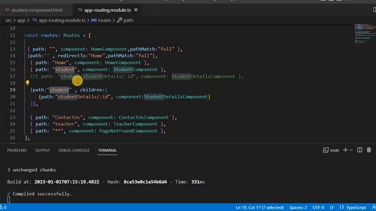Viewport: 376px width, 211px height.
Task: Click the HTML file icon on student.component.html tab
Action: 7,10
